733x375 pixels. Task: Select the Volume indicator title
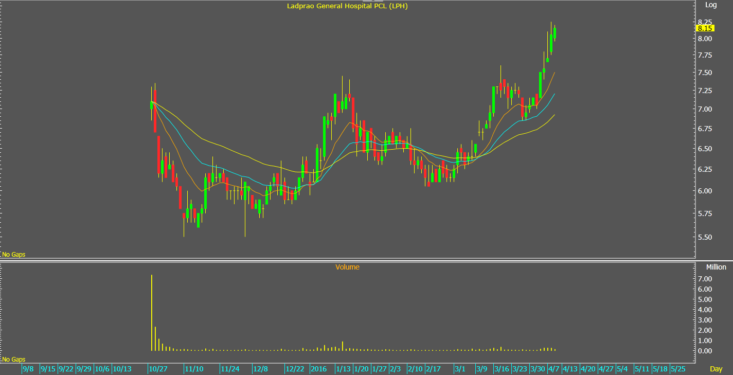click(347, 267)
